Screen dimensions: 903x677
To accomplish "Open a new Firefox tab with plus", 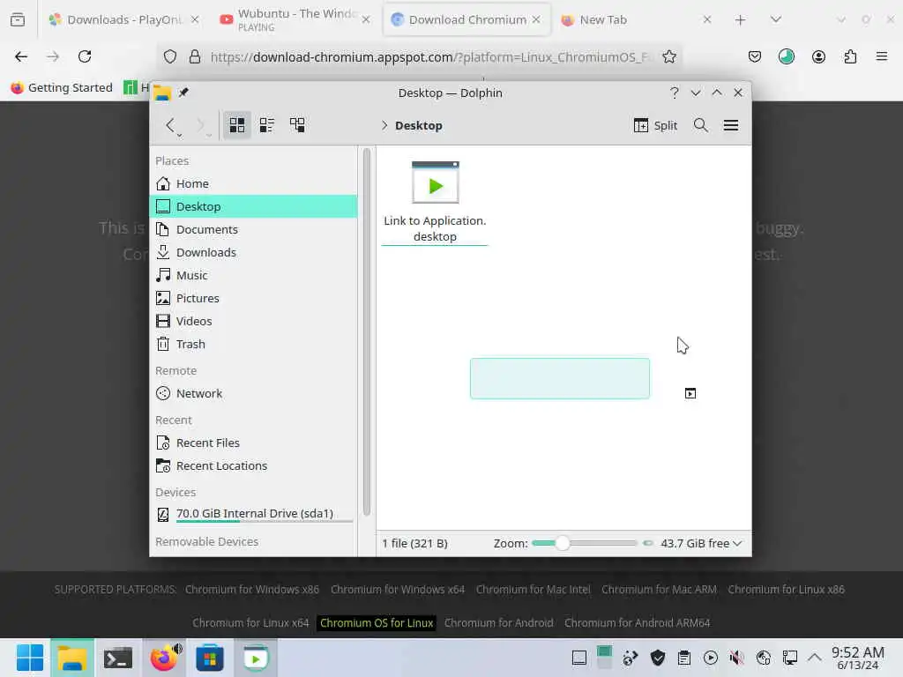I will [x=740, y=20].
